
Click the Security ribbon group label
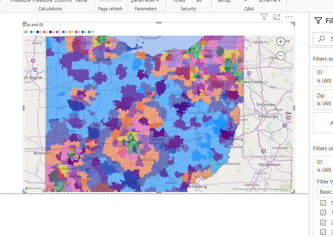click(188, 9)
